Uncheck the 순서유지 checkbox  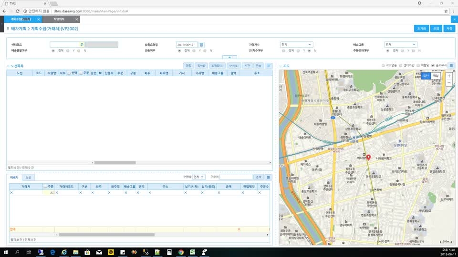pos(433,66)
